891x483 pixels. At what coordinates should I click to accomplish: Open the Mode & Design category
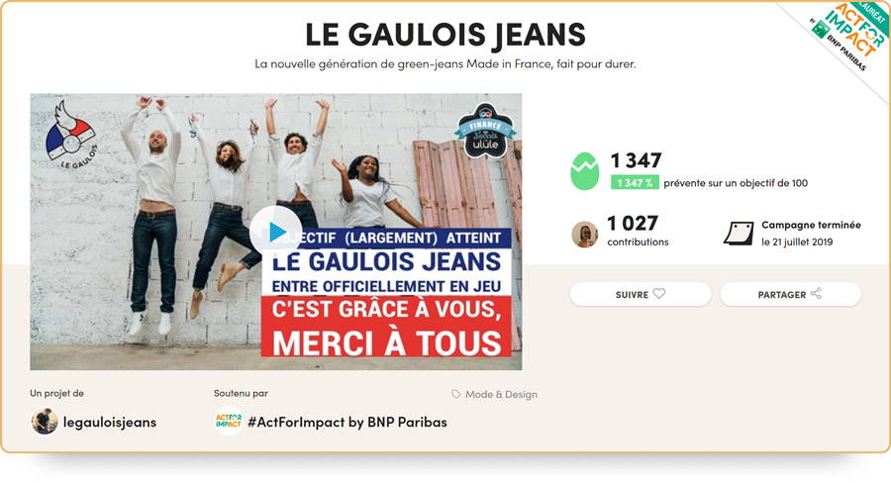tap(501, 394)
